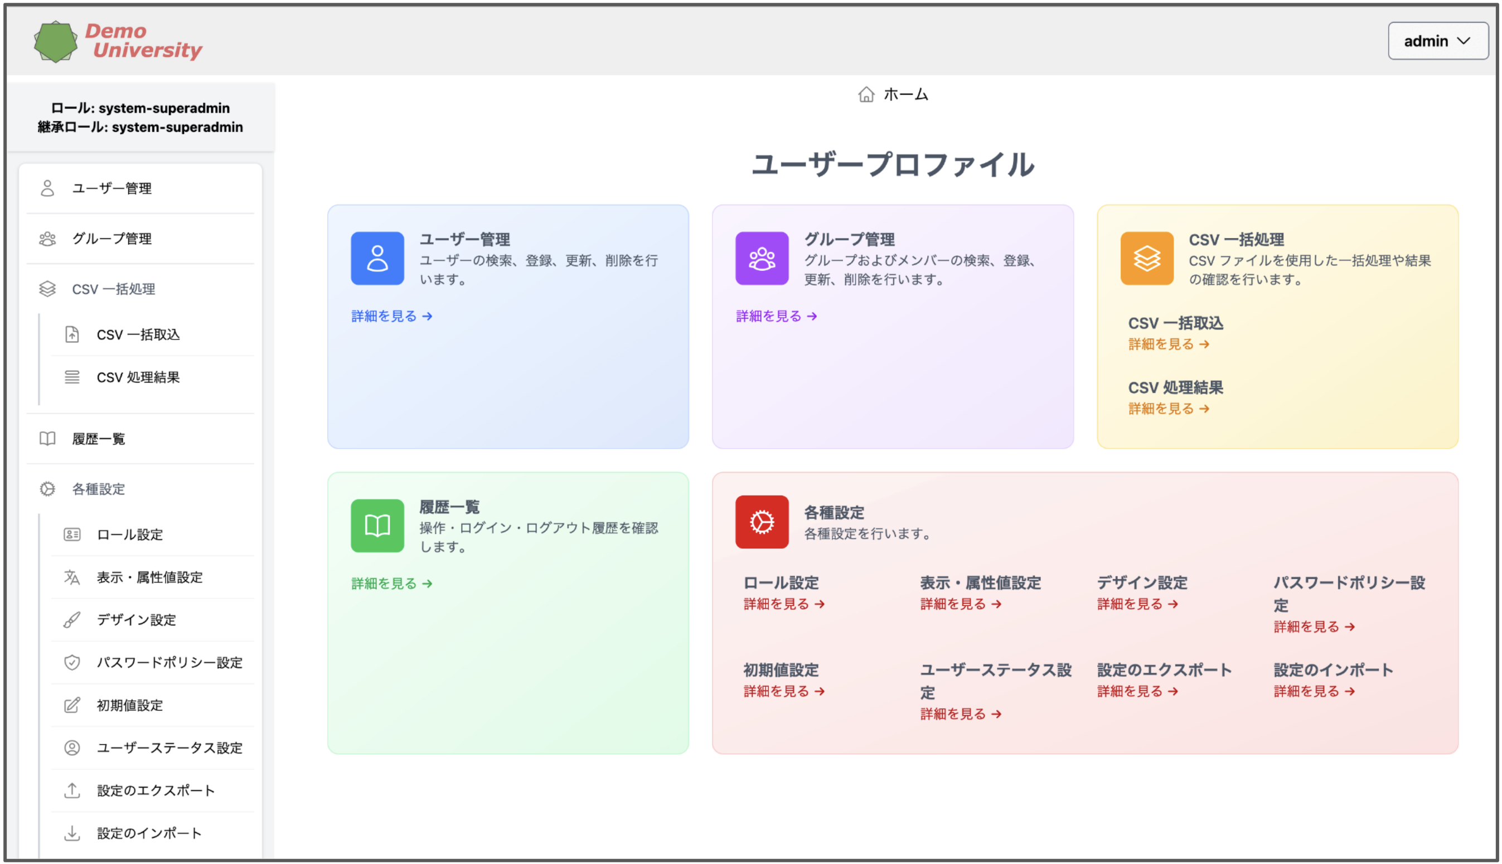Click the green 履歴一覧 book icon
Screen dimensions: 1502x864
pos(377,525)
